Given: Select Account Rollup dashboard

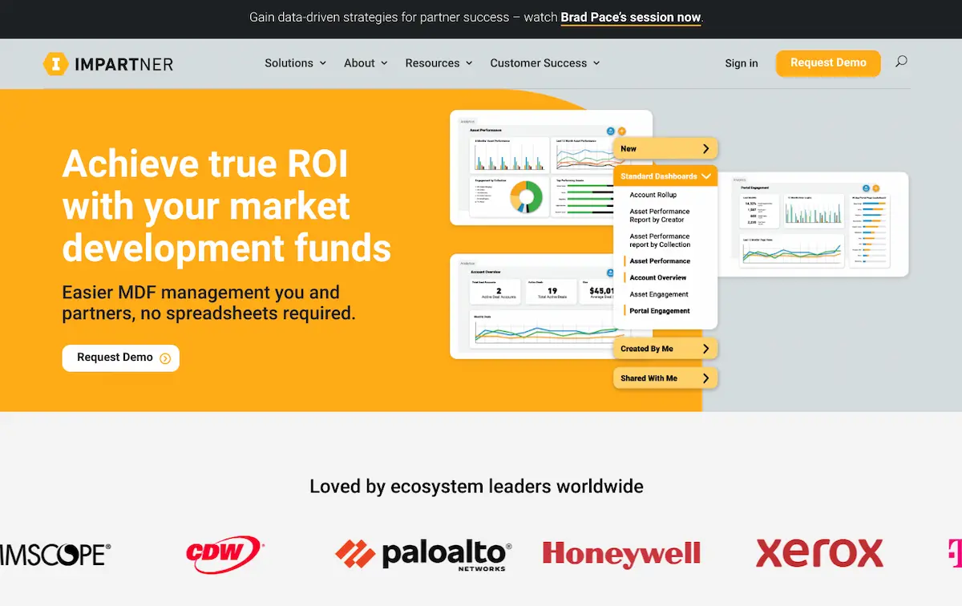Looking at the screenshot, I should [x=653, y=195].
